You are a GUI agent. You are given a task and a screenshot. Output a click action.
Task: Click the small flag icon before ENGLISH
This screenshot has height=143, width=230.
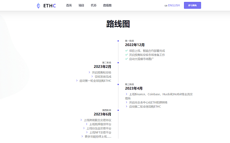click(x=166, y=6)
